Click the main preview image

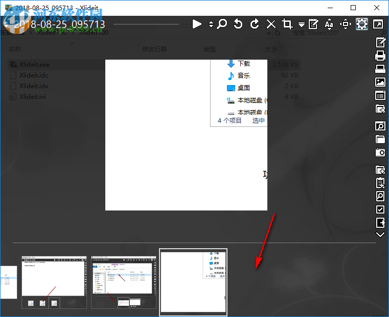click(186, 135)
